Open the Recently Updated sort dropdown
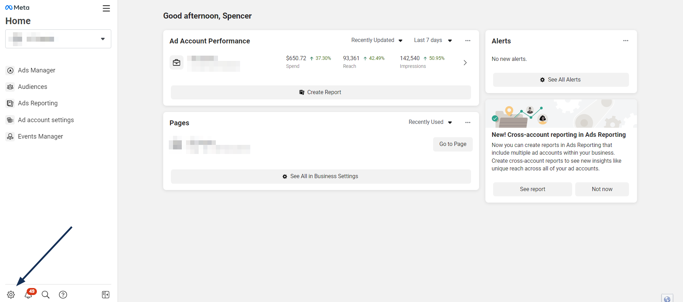 (x=377, y=40)
